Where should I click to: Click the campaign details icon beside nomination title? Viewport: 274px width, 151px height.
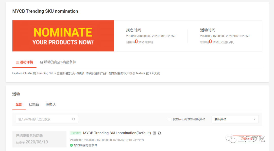[154, 133]
